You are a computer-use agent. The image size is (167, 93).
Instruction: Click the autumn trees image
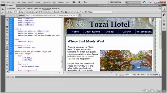126,61
